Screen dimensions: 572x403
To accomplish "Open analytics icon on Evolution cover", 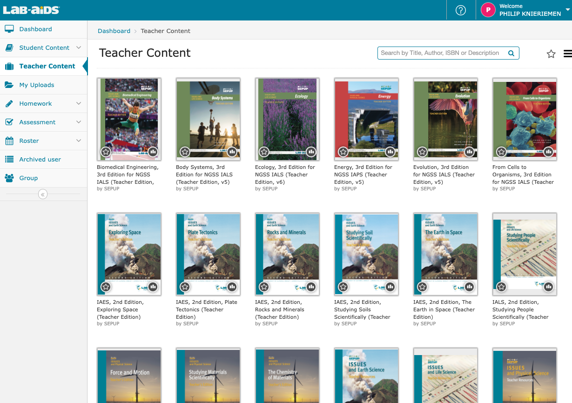I will coord(469,152).
